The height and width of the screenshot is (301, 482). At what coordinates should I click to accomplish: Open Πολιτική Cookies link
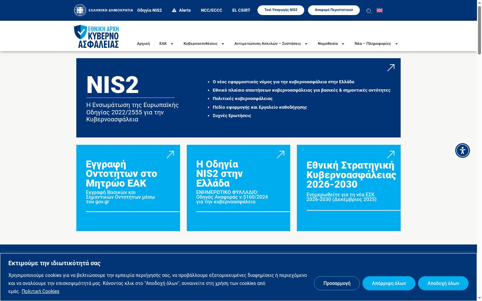pos(41,291)
